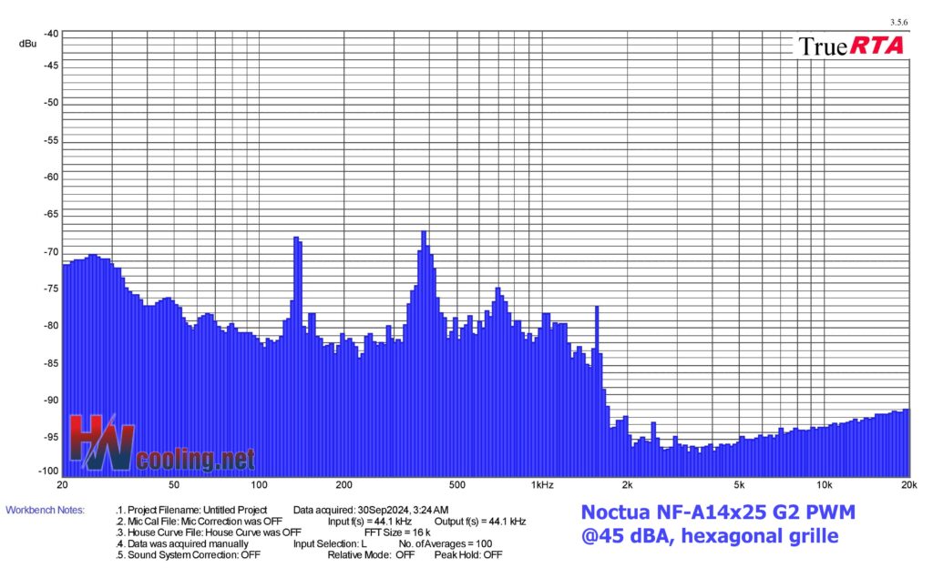Click the Mic Cal File note line
This screenshot has height=568, width=933.
point(199,522)
